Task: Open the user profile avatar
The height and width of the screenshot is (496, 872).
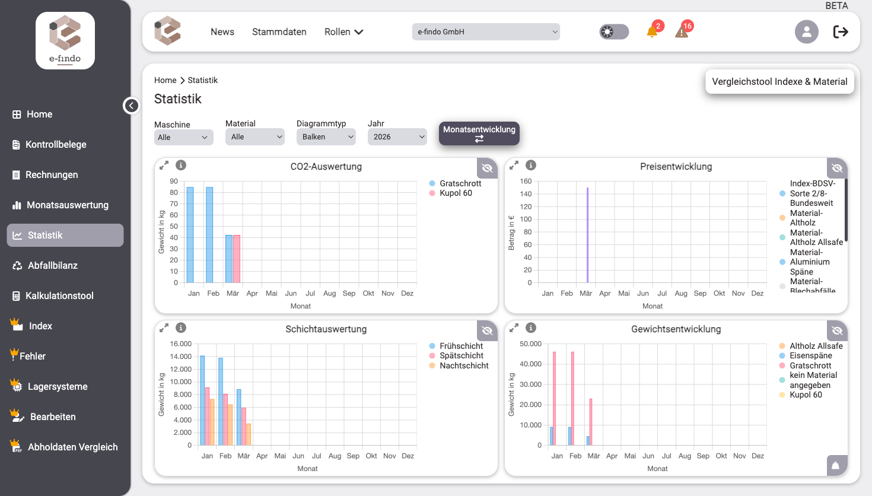Action: pyautogui.click(x=806, y=32)
